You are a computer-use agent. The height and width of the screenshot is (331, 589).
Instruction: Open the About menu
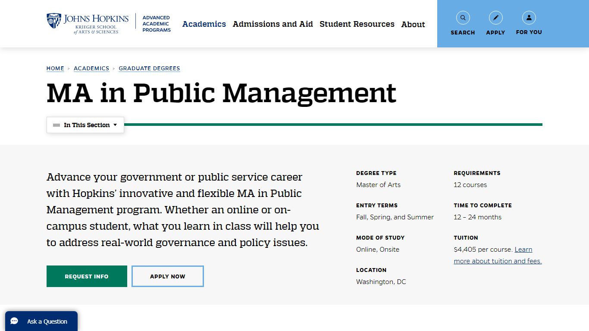pos(413,25)
